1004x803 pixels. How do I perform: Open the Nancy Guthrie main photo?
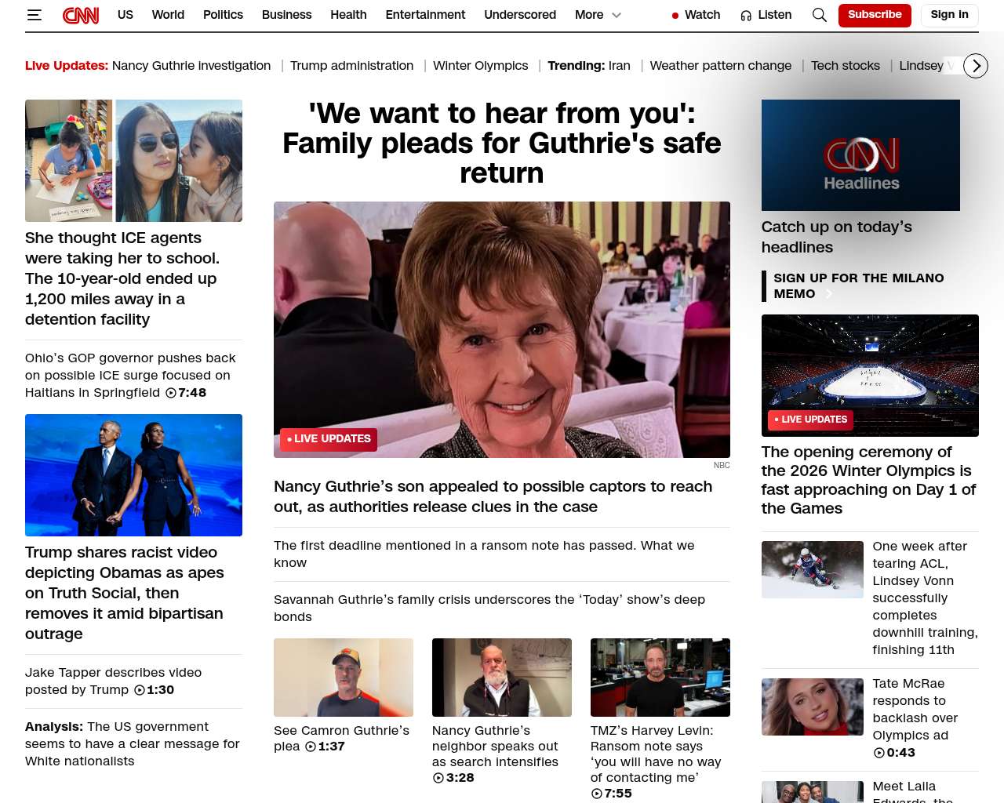pos(501,329)
